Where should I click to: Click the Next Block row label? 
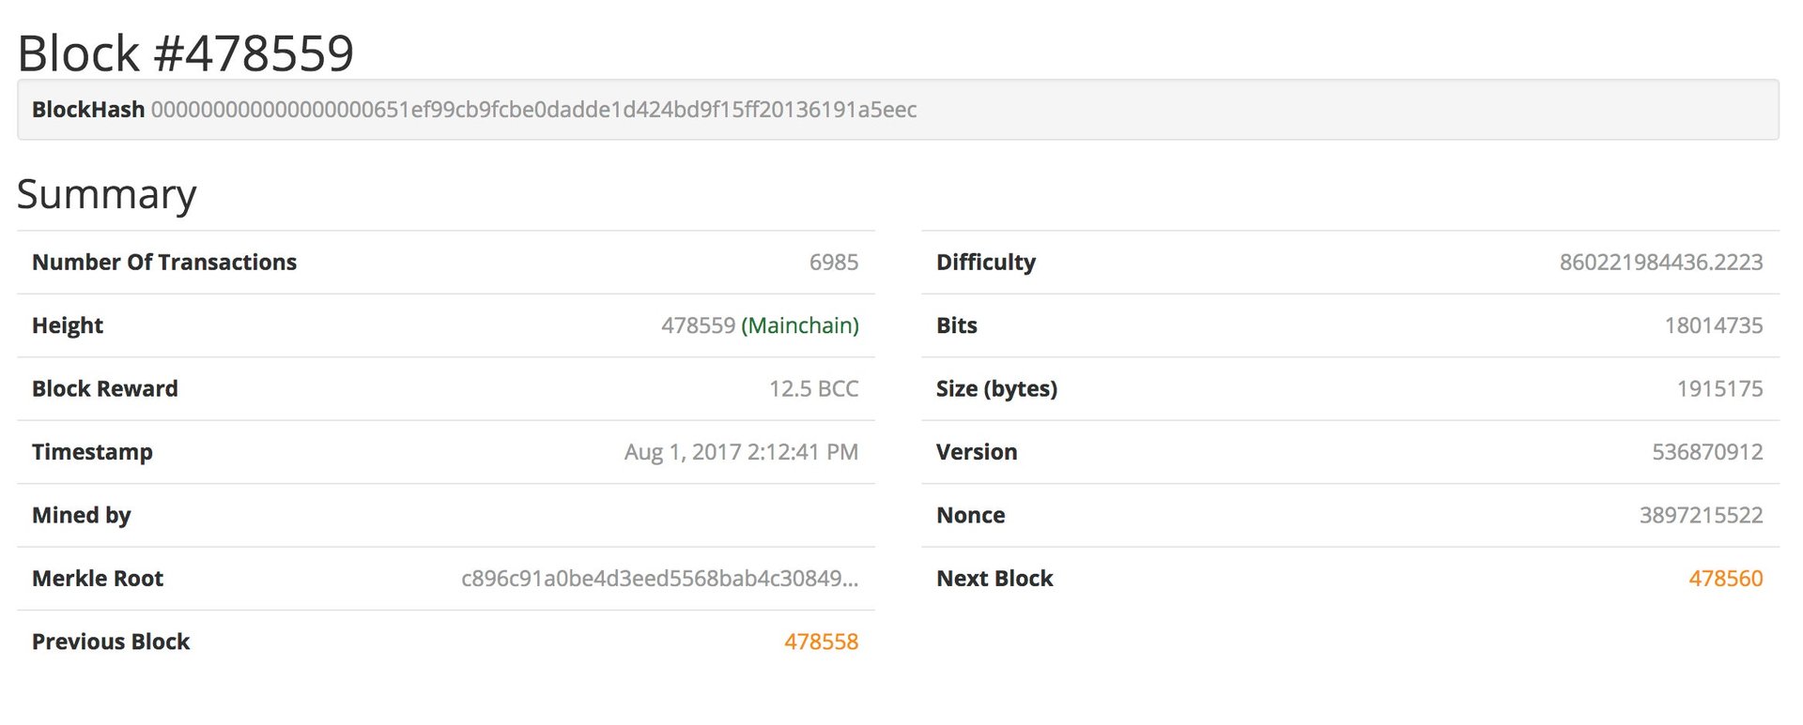(x=994, y=579)
